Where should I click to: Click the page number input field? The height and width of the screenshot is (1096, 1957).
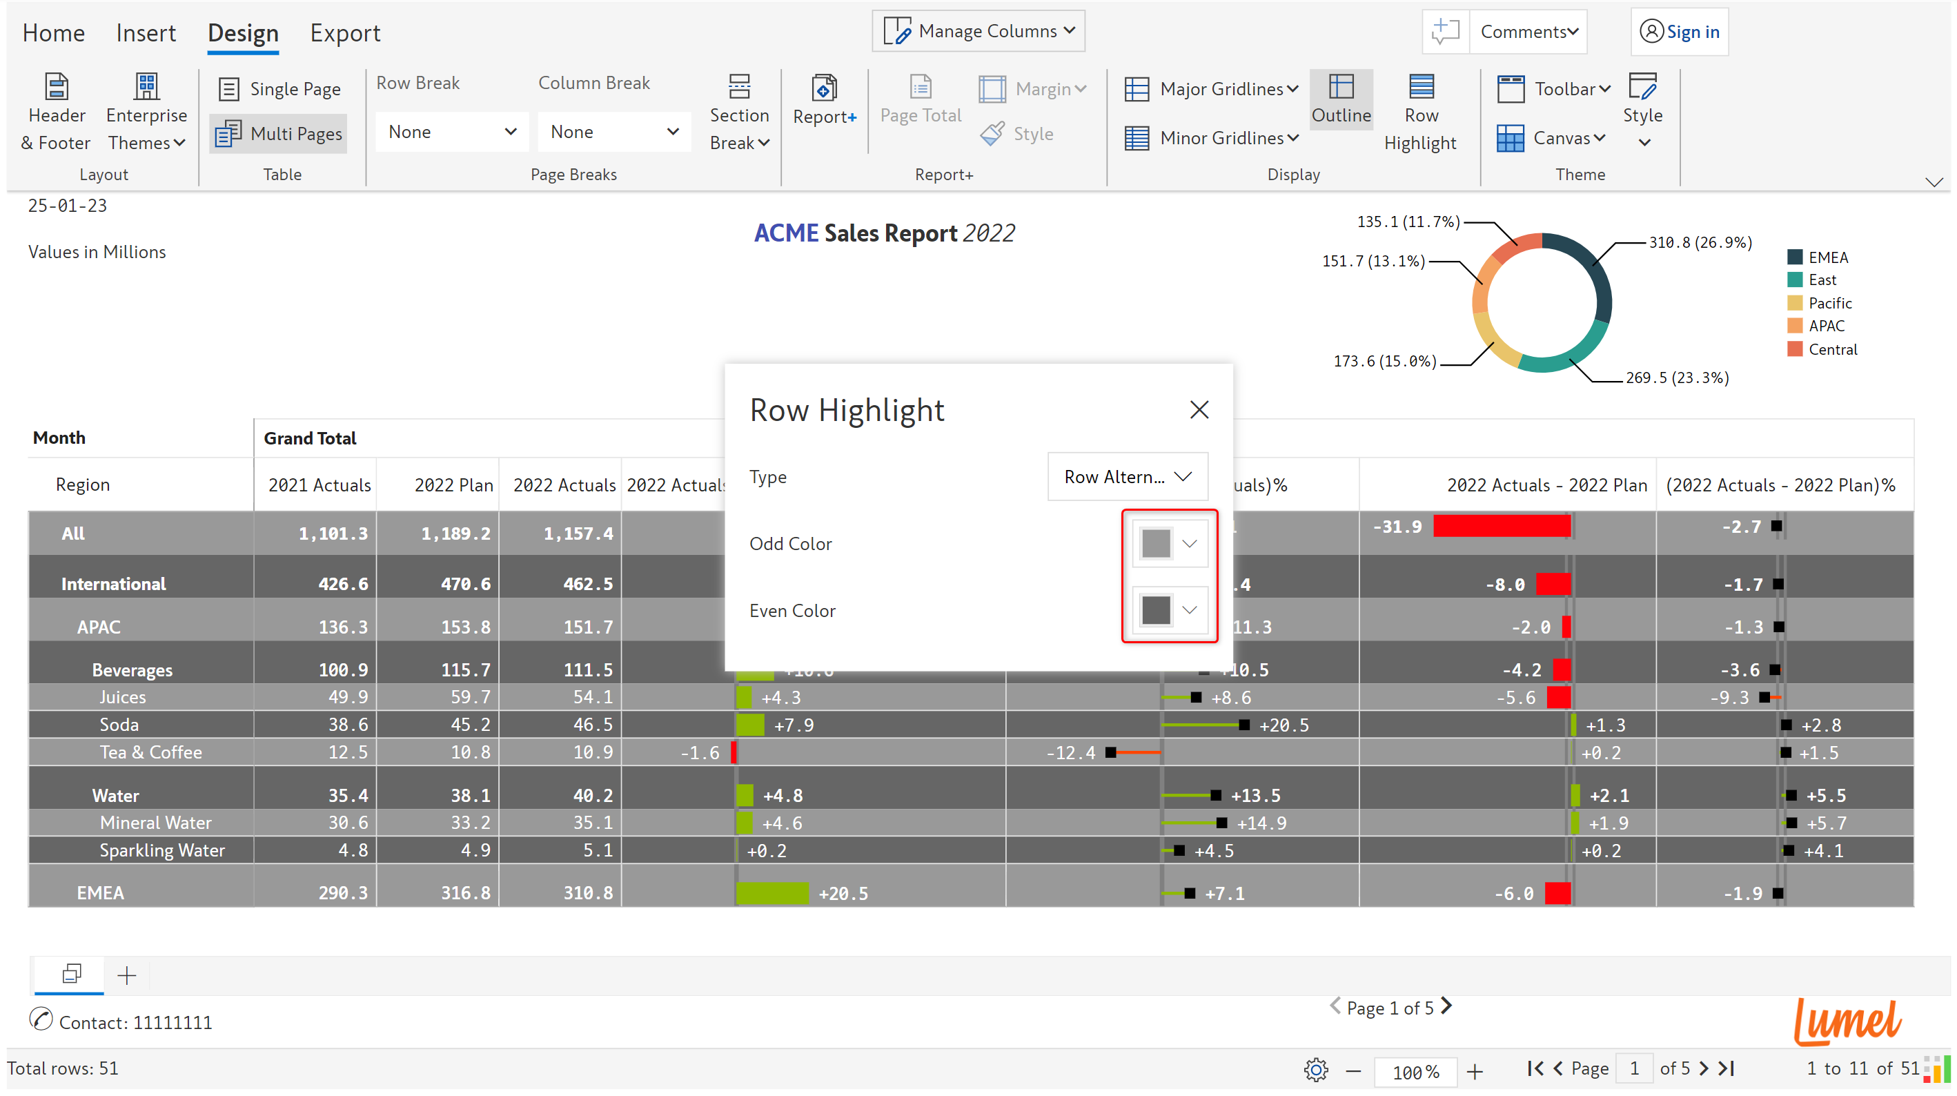[x=1634, y=1068]
